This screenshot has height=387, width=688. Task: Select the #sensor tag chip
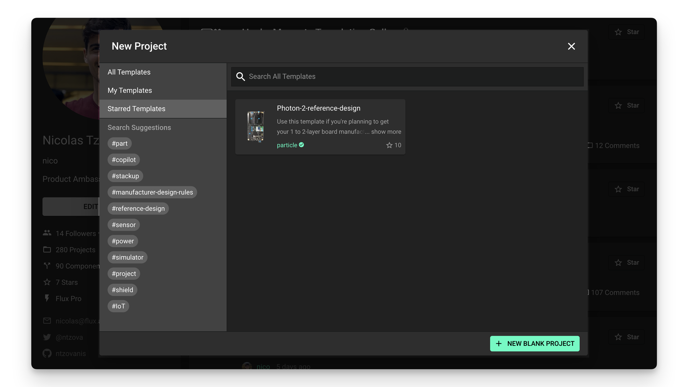[124, 225]
